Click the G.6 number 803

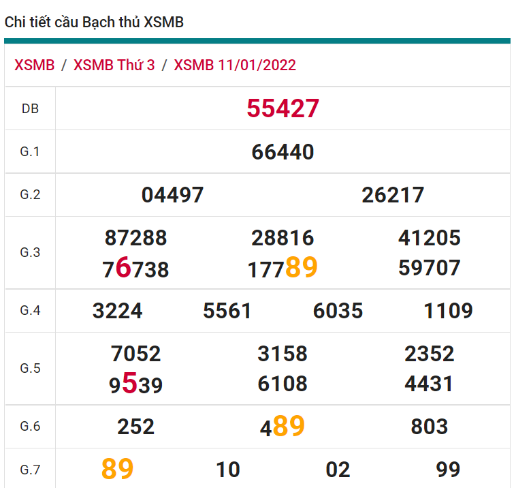click(429, 427)
